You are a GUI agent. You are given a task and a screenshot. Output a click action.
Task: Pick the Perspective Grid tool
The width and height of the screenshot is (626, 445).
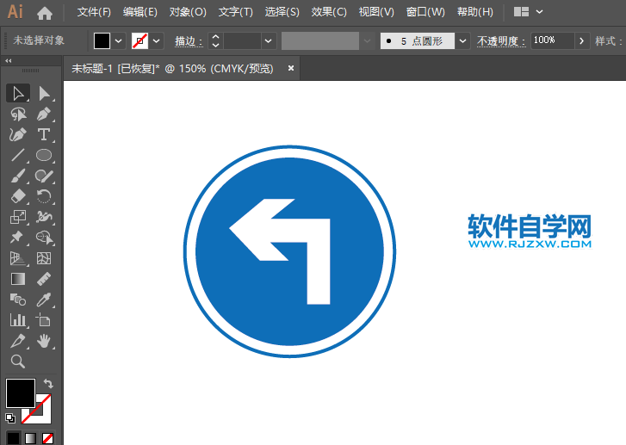[18, 258]
